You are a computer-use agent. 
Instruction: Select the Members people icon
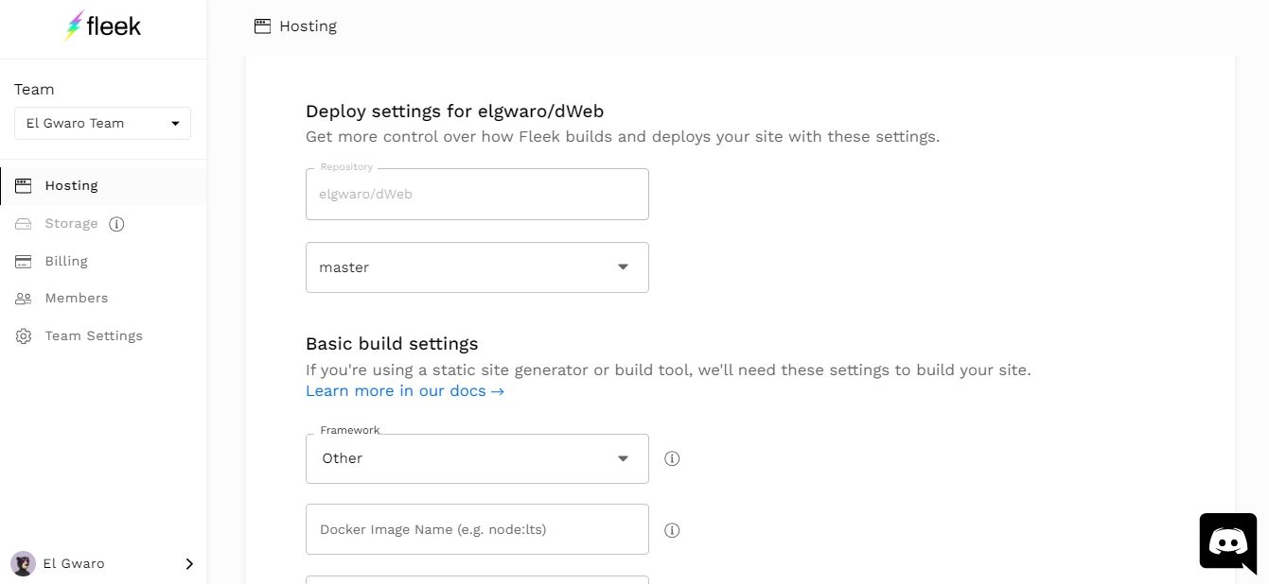(24, 298)
